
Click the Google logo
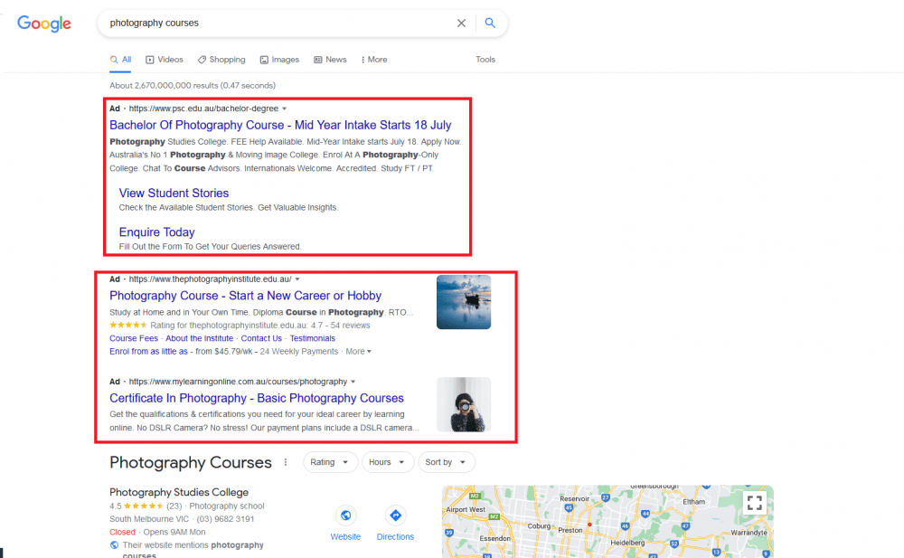[43, 24]
